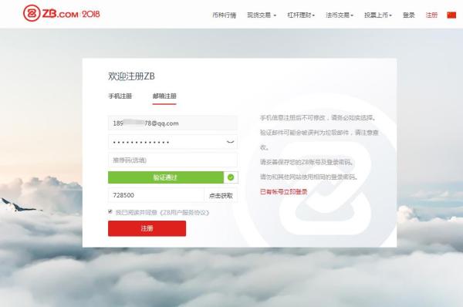Expand the 现货交易 dropdown menu

tap(262, 15)
